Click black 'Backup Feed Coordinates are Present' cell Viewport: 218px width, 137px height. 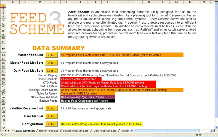coord(88,101)
